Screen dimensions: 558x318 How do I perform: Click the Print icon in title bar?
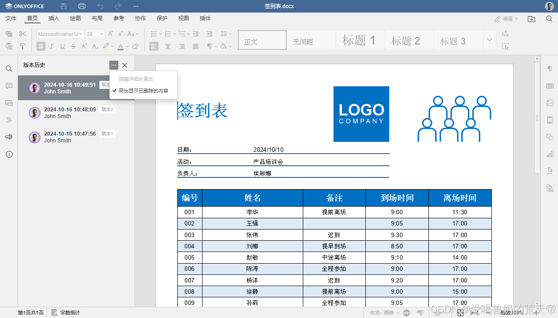81,6
